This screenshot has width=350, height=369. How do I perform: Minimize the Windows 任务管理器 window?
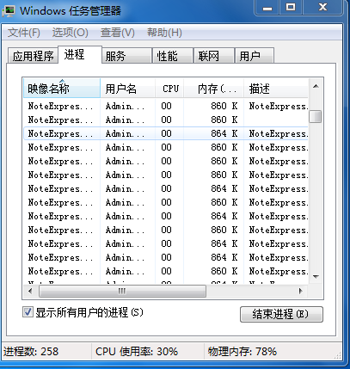(267, 8)
